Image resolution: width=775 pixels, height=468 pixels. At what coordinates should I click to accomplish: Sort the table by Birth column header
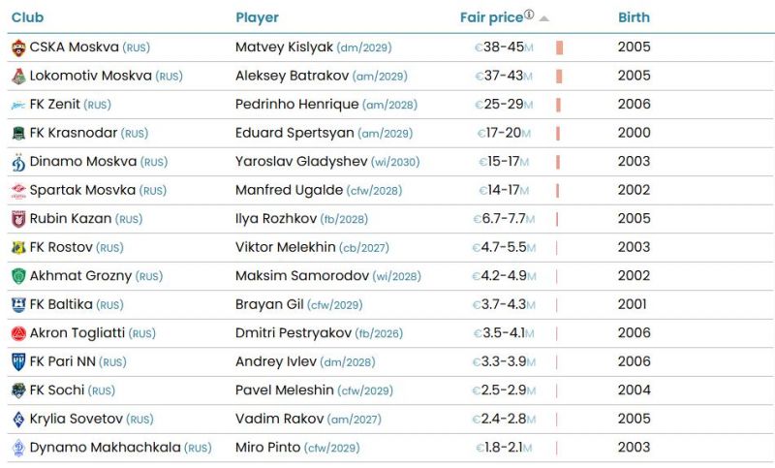point(634,17)
